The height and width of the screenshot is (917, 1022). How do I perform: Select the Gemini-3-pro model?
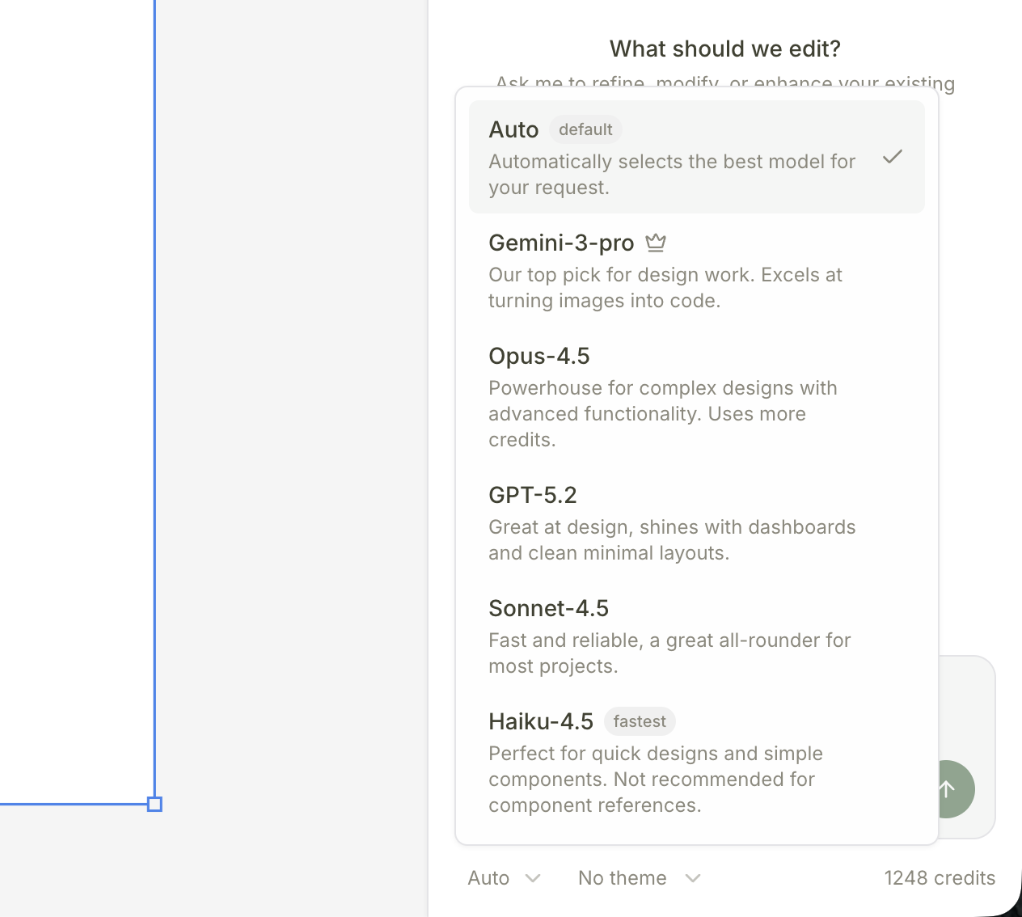click(561, 243)
